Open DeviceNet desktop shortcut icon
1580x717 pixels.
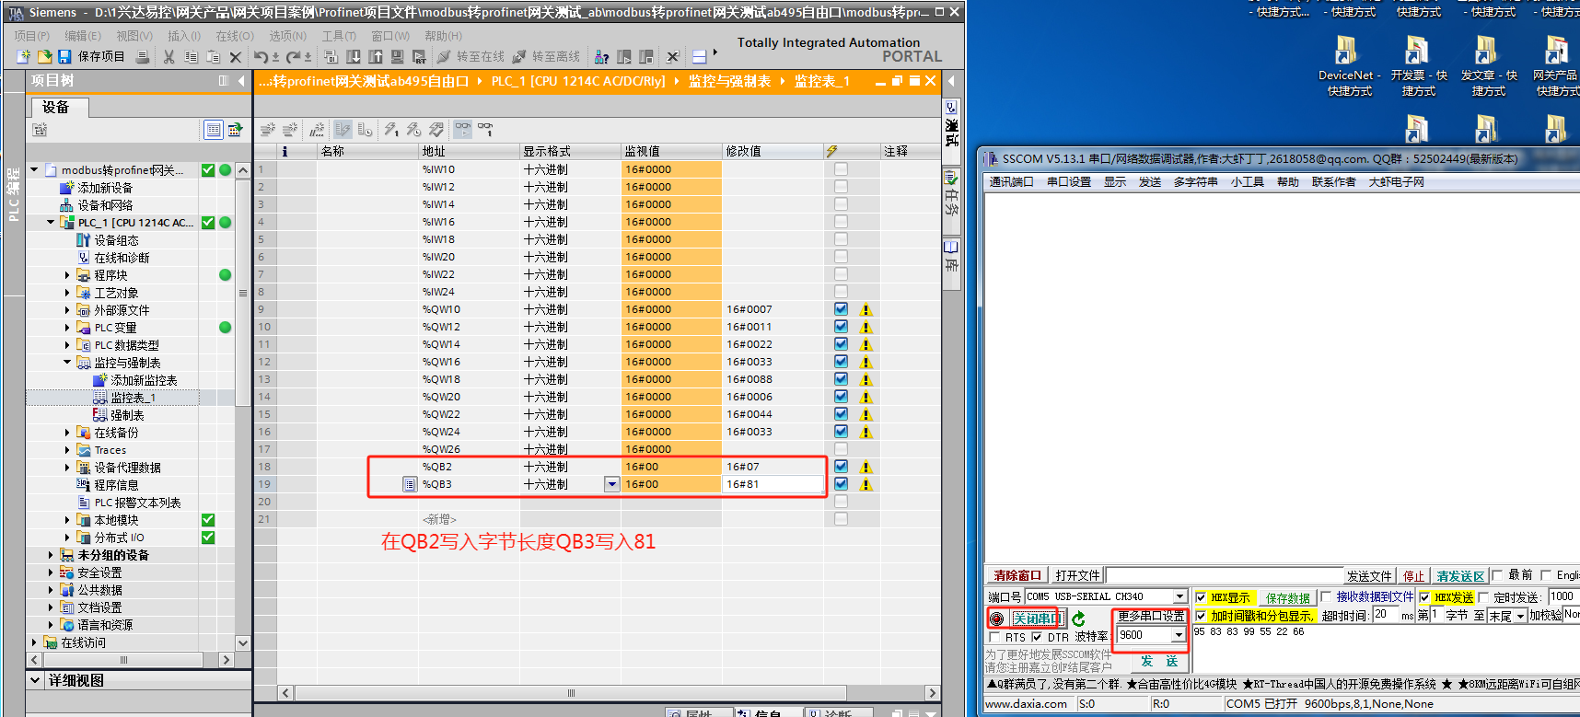pos(1348,65)
